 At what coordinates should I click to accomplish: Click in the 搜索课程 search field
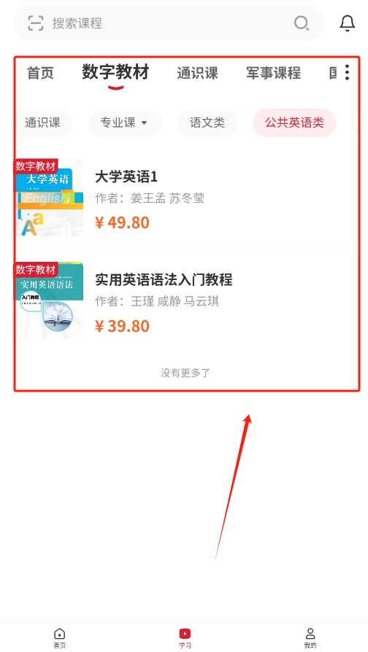[x=169, y=23]
